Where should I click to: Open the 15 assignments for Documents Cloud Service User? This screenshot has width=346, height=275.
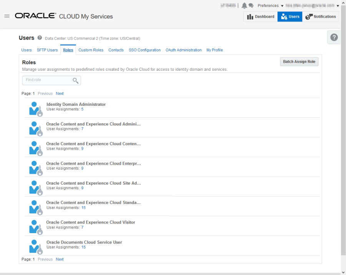coord(83,247)
